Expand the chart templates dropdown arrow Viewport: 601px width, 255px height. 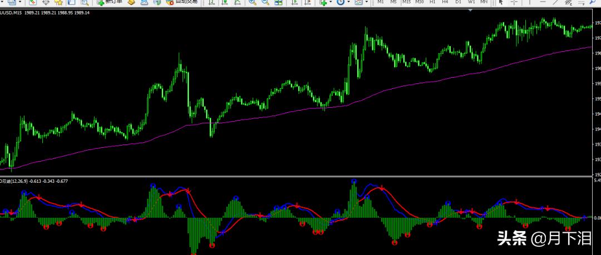[x=367, y=2]
